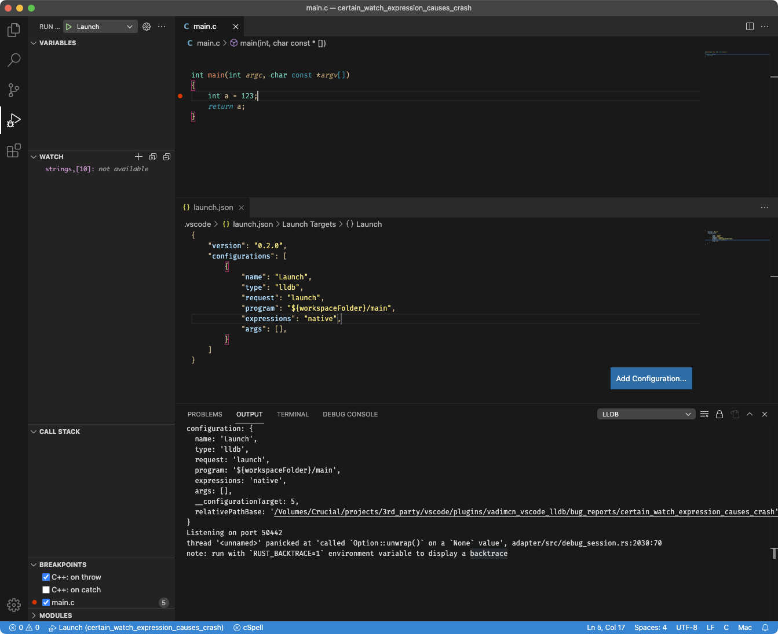The image size is (778, 634).
Task: Select the launch.json editor tab
Action: 212,207
